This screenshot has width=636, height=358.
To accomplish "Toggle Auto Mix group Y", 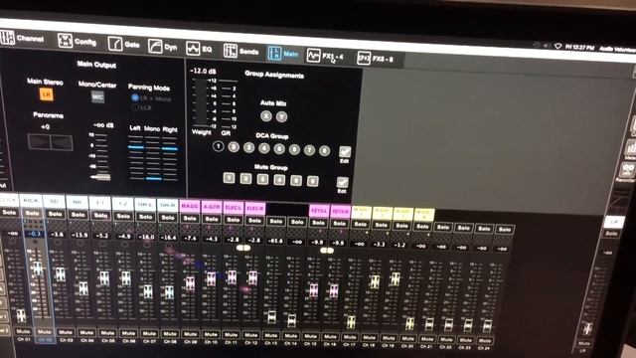I will [x=281, y=117].
